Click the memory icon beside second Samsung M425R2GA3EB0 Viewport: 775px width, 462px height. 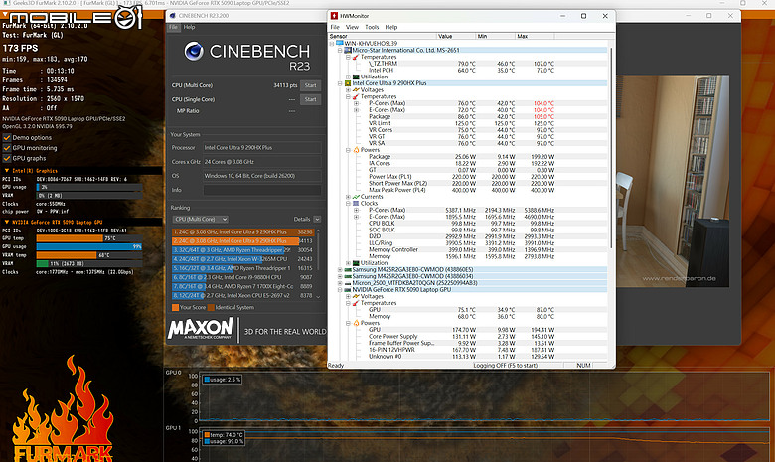pyautogui.click(x=348, y=276)
